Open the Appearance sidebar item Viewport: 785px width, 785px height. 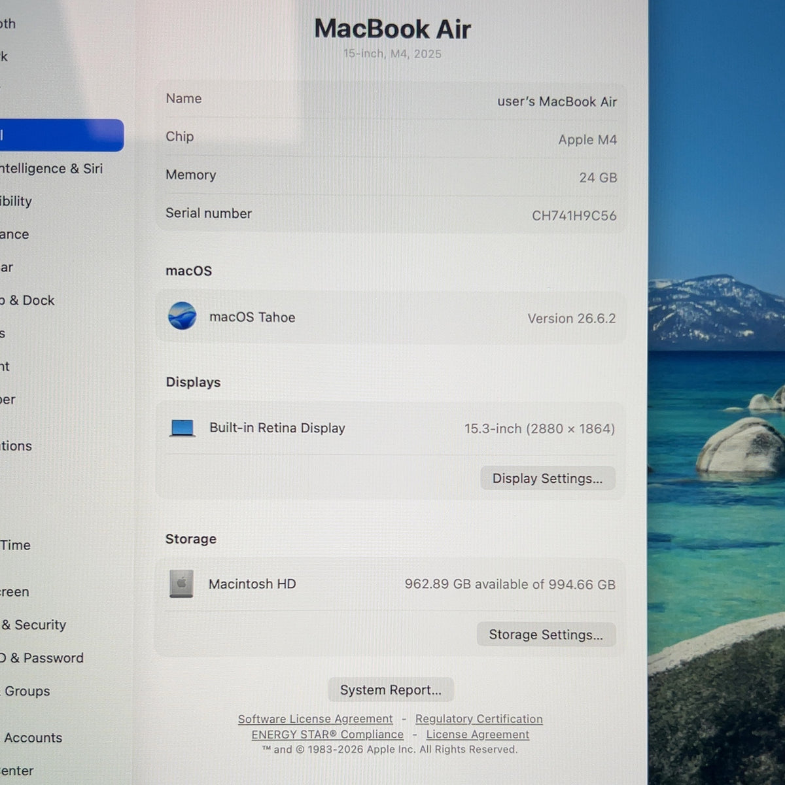tap(14, 234)
